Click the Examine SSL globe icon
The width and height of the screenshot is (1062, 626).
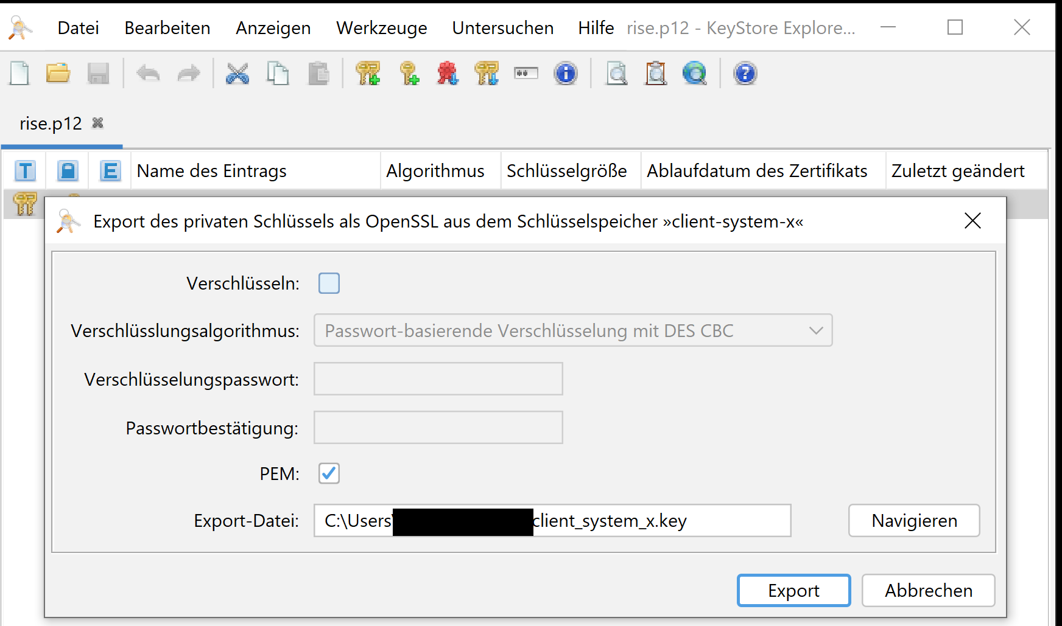tap(694, 74)
